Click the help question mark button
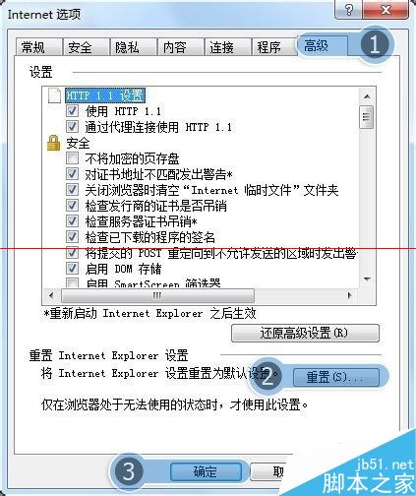 pyautogui.click(x=349, y=10)
